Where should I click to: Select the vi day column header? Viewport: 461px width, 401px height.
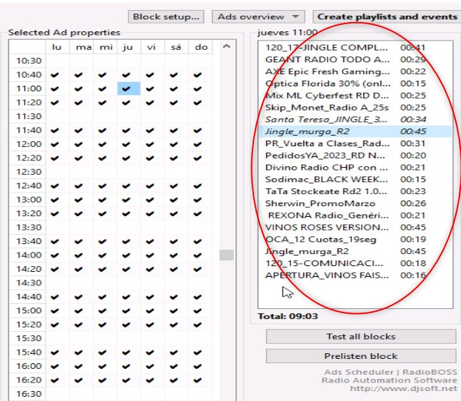pyautogui.click(x=151, y=47)
